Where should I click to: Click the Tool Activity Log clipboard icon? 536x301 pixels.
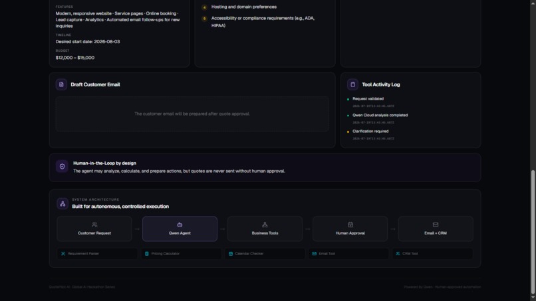click(352, 84)
